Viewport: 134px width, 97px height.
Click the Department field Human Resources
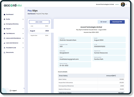pyautogui.click(x=109, y=52)
